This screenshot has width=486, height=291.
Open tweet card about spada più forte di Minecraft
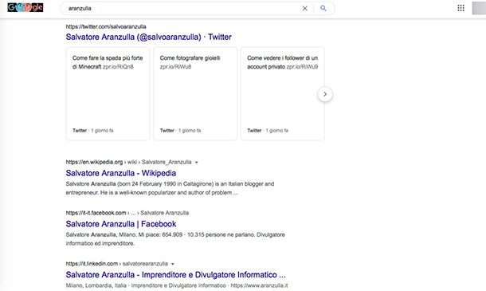coord(108,94)
